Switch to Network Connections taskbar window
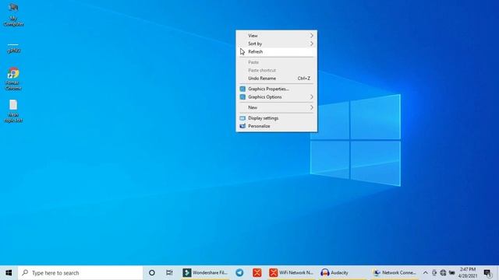This screenshot has width=499, height=280. point(395,273)
